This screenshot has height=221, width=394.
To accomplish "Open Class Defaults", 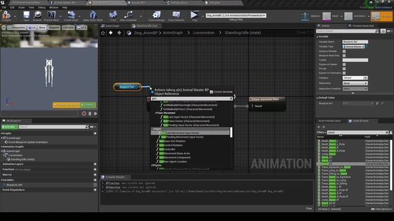I will point(176,16).
